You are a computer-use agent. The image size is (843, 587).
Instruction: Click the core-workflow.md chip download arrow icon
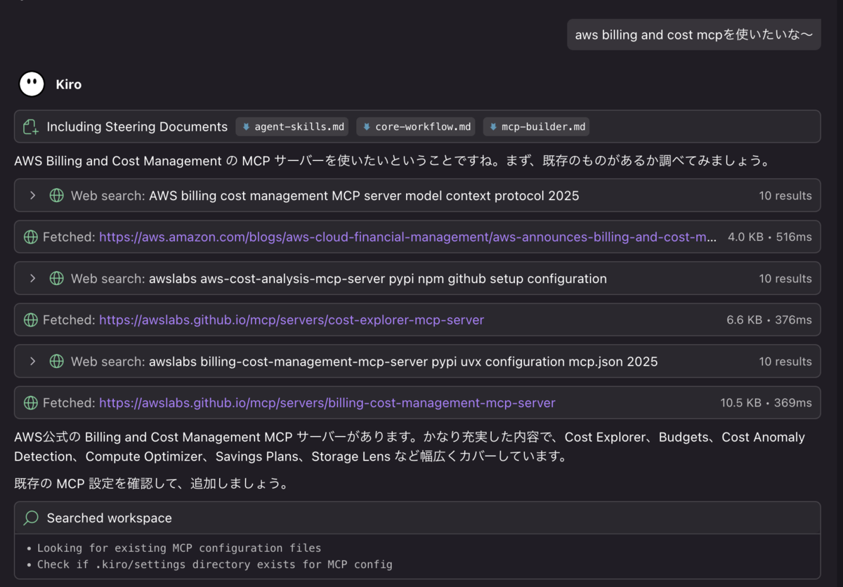point(367,127)
